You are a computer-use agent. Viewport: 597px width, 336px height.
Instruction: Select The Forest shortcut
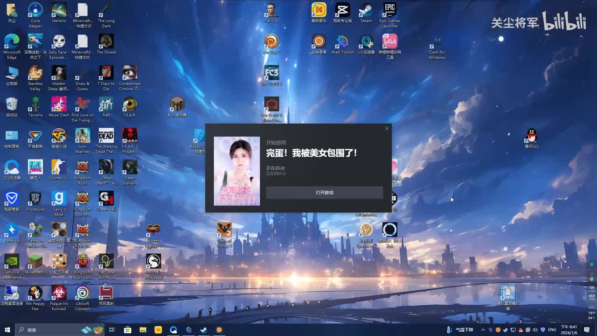[x=106, y=44]
